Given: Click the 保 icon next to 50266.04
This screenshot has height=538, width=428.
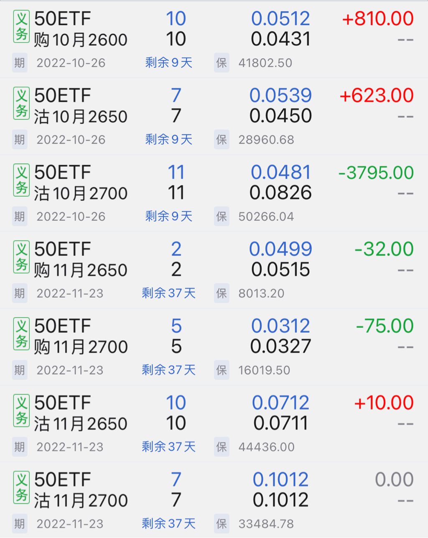Looking at the screenshot, I should tap(222, 217).
